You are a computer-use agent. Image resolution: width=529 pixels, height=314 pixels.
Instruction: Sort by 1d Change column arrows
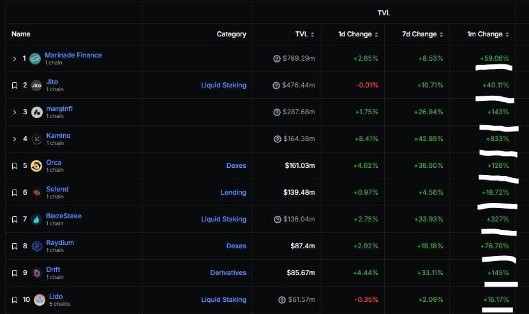(376, 34)
